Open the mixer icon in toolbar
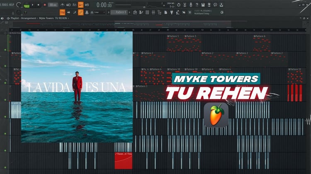Image resolution: width=311 pixels, height=174 pixels. [153, 12]
